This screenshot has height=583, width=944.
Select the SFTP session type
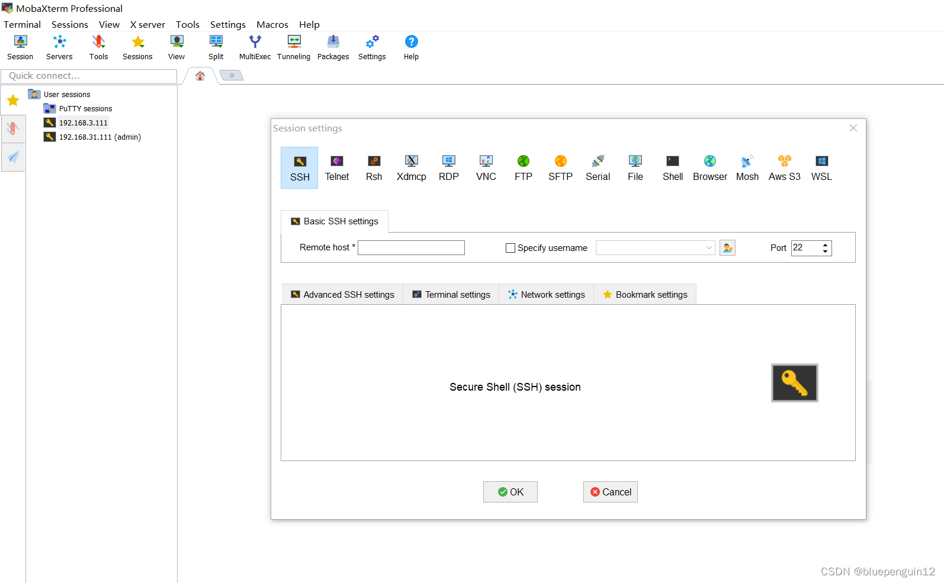click(561, 168)
